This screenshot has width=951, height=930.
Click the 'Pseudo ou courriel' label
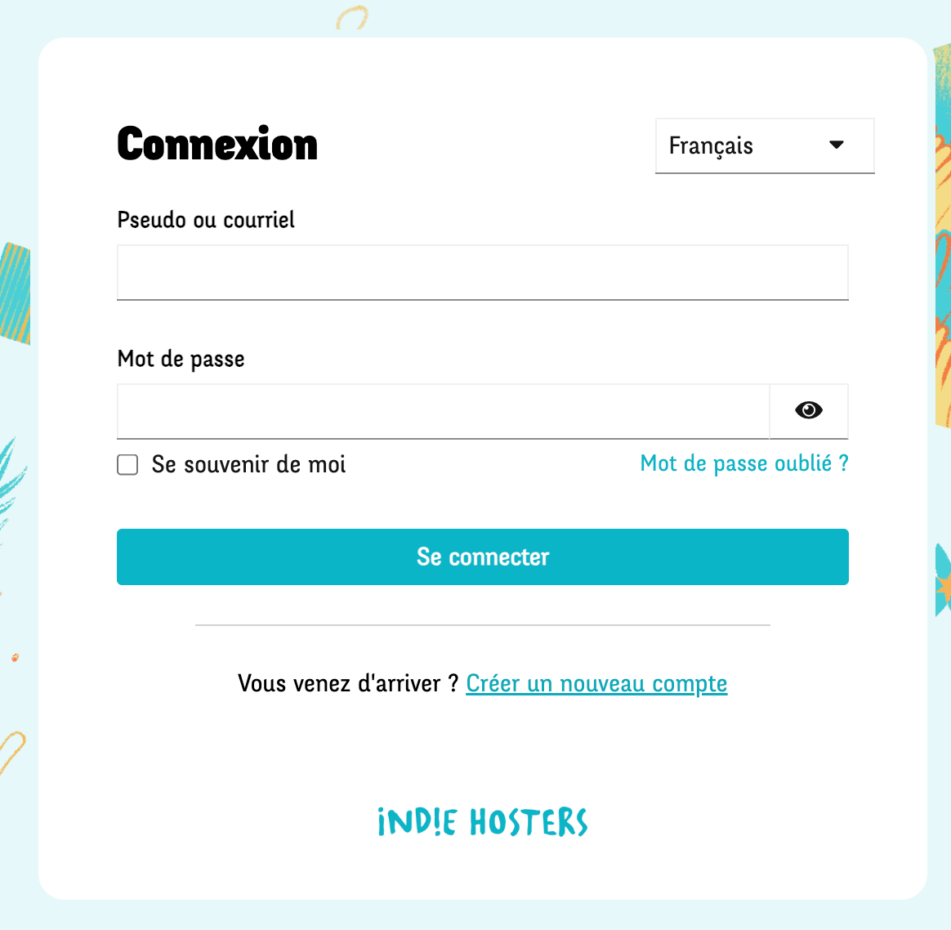coord(206,220)
